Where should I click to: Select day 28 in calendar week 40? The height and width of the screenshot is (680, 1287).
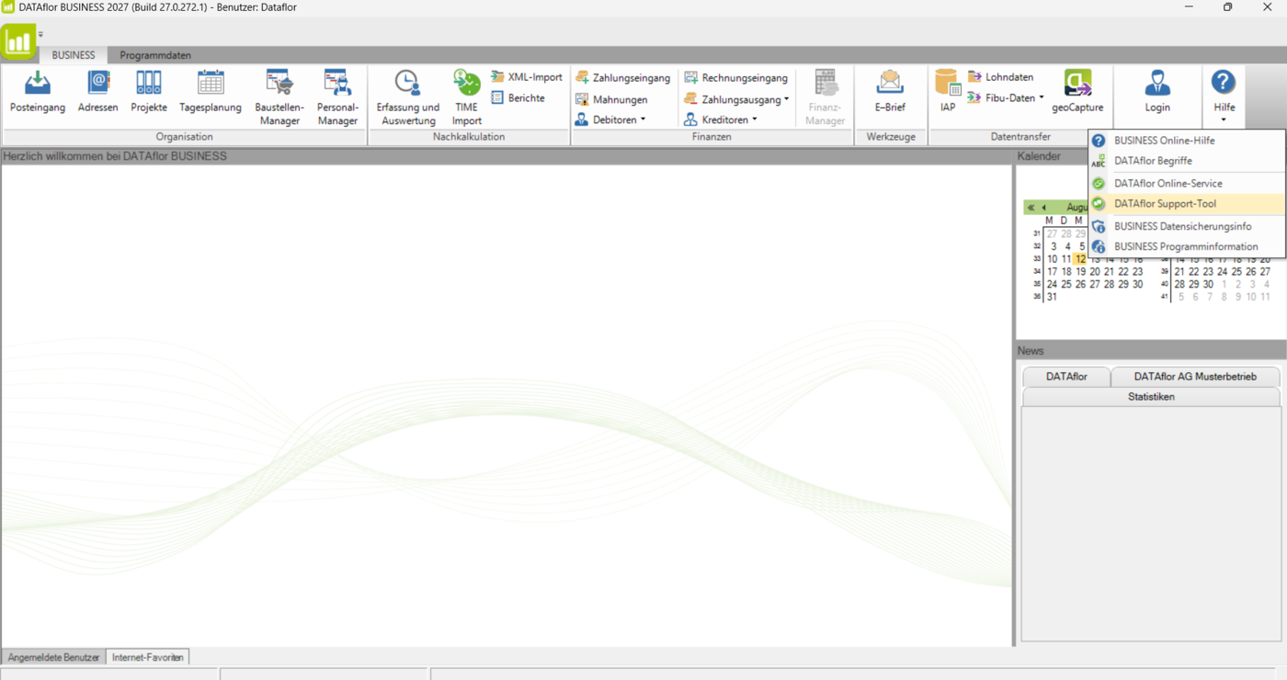[1179, 284]
